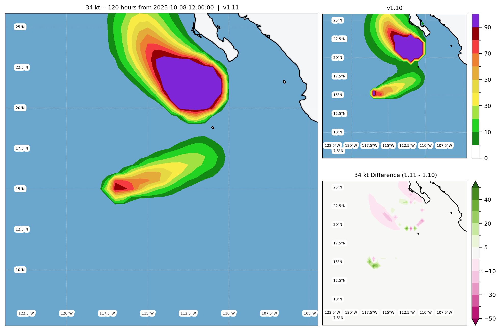Click the 112.5°W label in difference panel

click(x=407, y=313)
